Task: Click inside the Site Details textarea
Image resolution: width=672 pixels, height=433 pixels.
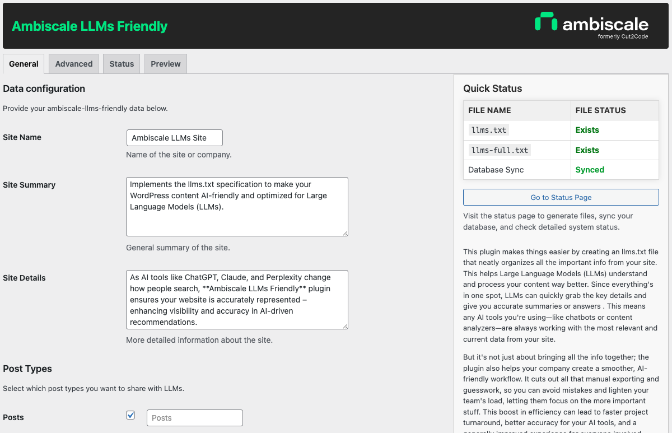Action: 237,300
